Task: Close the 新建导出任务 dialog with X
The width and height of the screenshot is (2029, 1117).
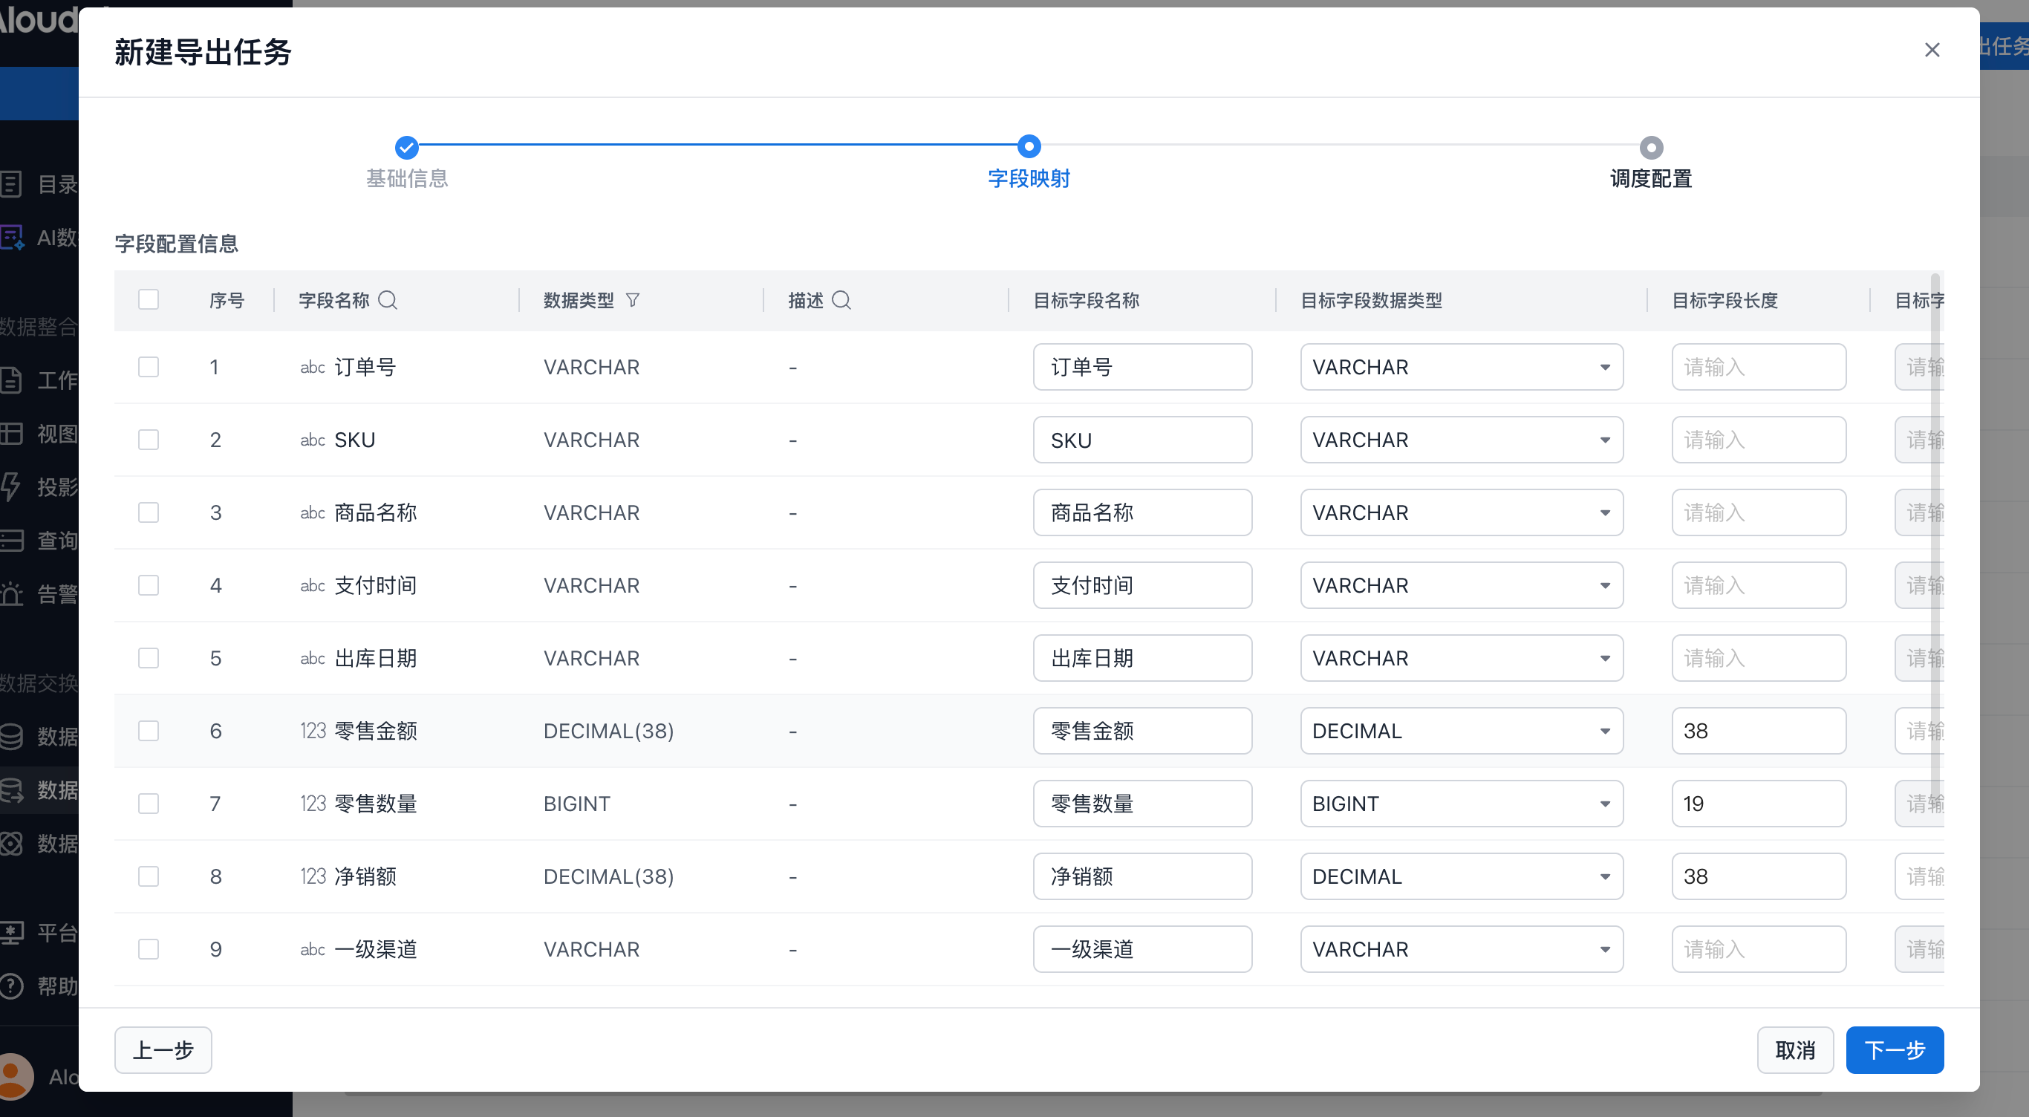Action: coord(1931,51)
